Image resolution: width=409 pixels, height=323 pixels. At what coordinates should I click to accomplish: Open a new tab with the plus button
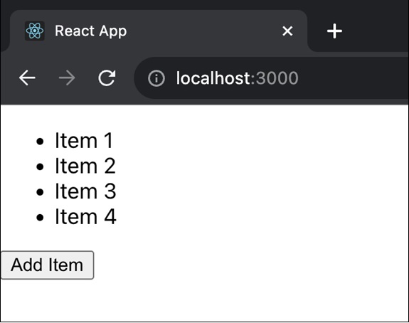click(334, 31)
